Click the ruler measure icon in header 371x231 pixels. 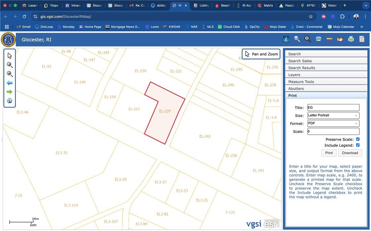coord(329,39)
